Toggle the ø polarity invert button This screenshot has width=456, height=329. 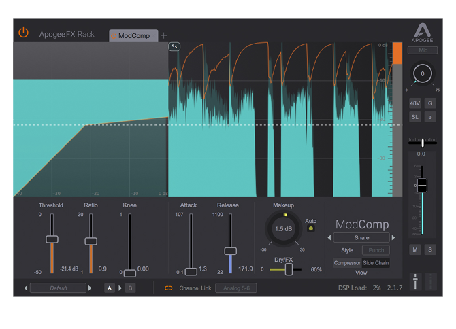tap(430, 117)
